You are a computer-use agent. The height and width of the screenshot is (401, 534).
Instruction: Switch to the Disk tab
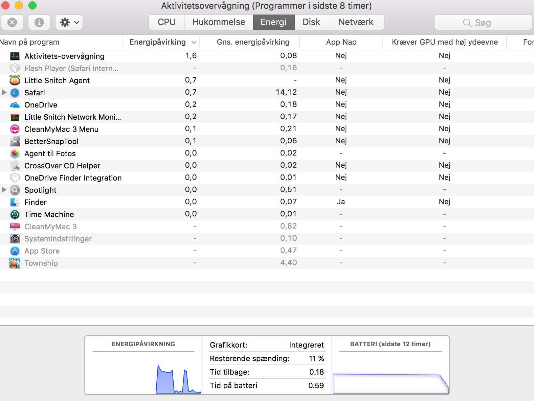click(x=311, y=22)
